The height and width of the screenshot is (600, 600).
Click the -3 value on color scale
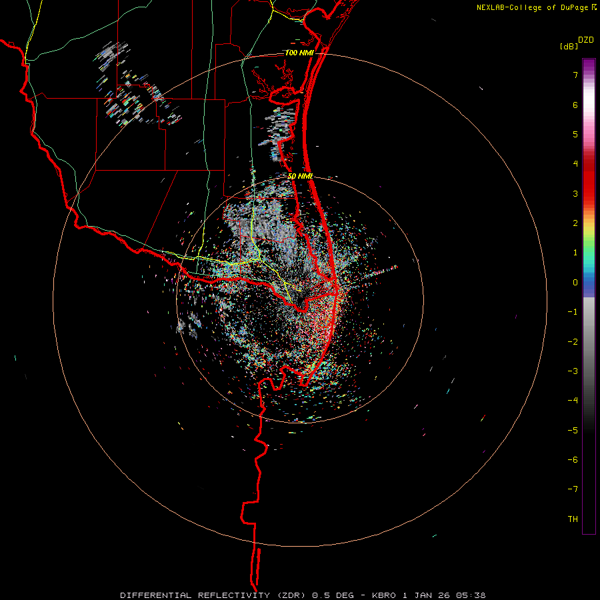click(573, 371)
